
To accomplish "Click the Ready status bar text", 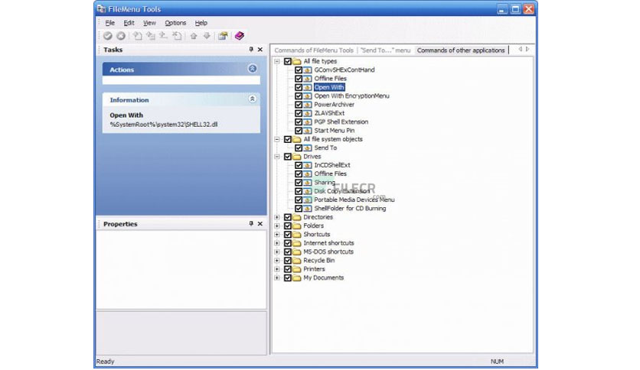I will (x=106, y=362).
